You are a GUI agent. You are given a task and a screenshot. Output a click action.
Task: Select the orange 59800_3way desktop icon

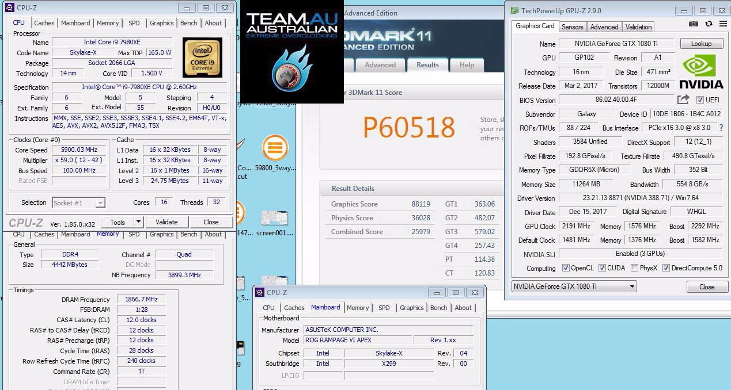(275, 148)
